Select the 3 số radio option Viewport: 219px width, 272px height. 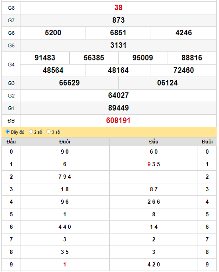pyautogui.click(x=48, y=132)
